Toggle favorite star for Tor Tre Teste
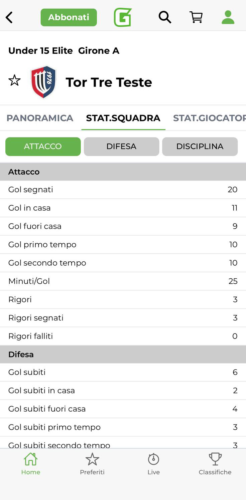The width and height of the screenshot is (246, 500). tap(14, 80)
